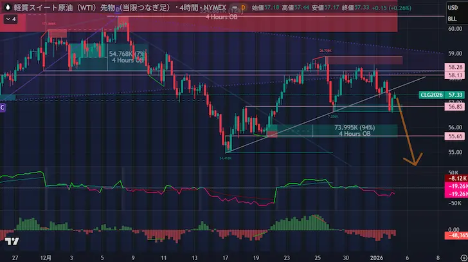Click the oil drop symbol icon
Viewport: 468px width, 262px height.
(7, 7)
